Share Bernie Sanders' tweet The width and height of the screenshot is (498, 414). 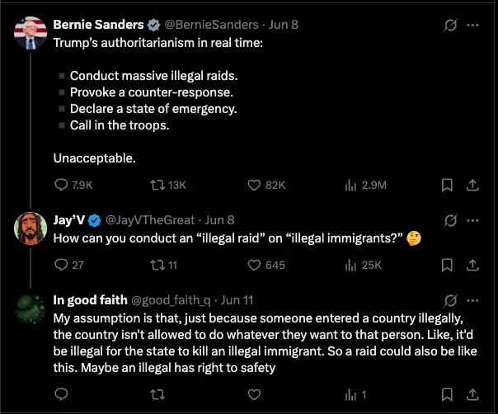point(472,185)
